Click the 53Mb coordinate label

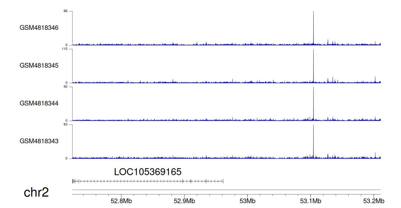[x=247, y=201]
